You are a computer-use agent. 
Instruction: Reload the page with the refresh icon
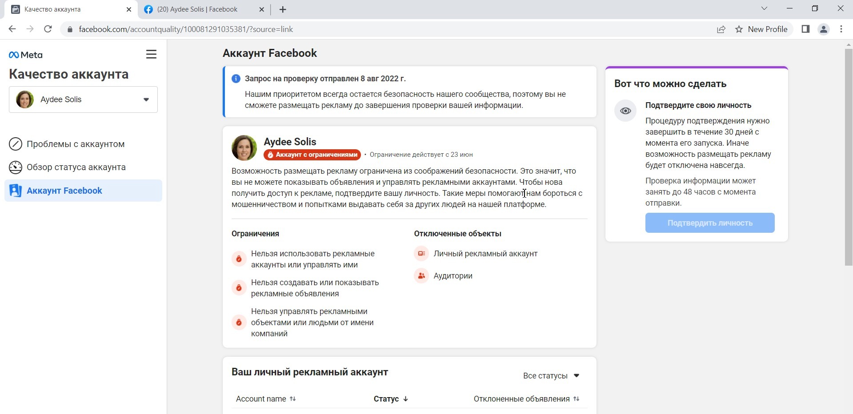click(x=48, y=29)
